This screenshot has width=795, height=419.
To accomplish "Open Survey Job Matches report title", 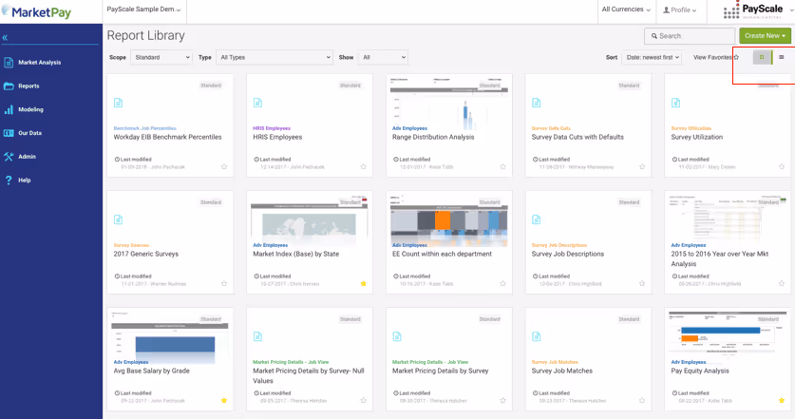I will tap(561, 371).
